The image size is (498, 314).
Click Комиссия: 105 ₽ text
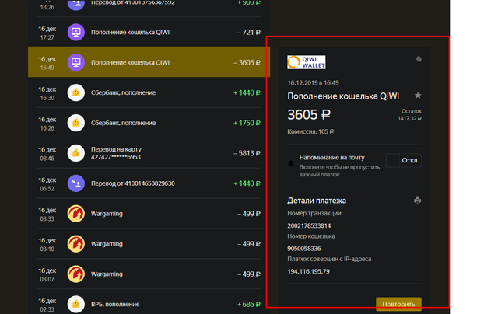[x=310, y=131]
